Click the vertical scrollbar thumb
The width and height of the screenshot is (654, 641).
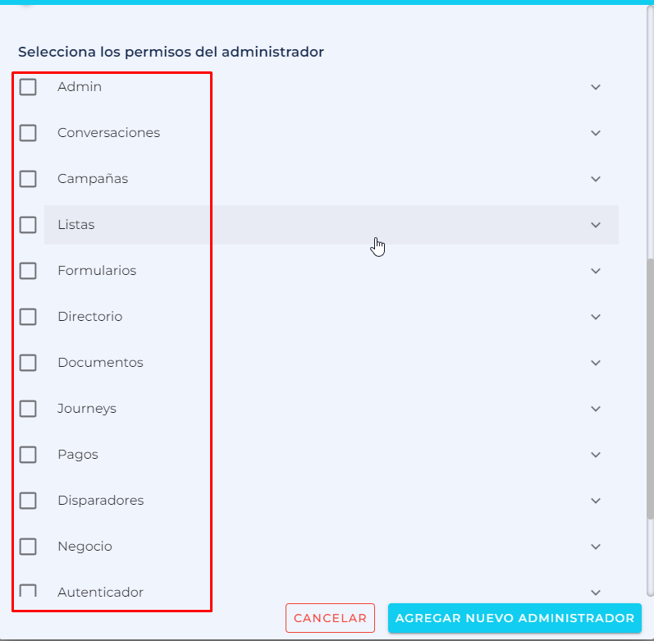[x=650, y=389]
